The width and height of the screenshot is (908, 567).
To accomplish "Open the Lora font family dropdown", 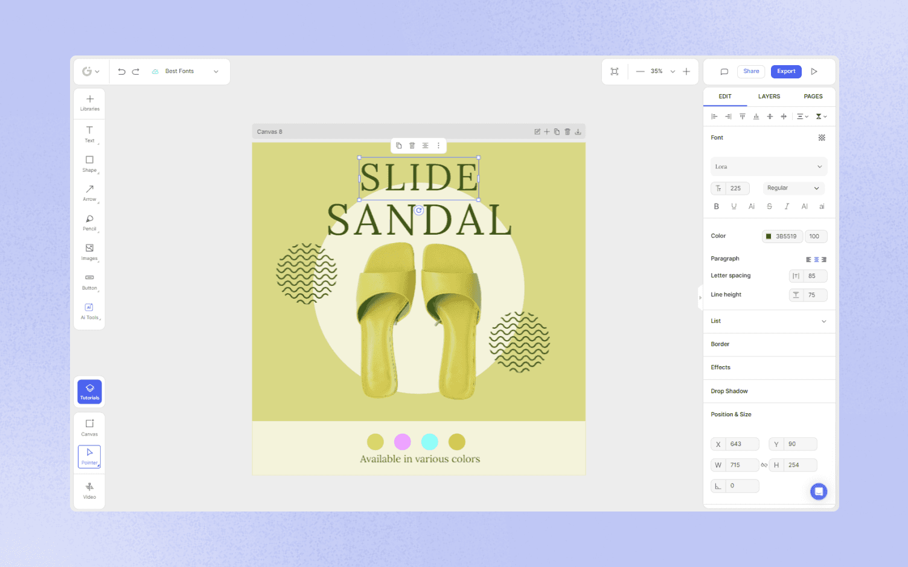I will (769, 166).
